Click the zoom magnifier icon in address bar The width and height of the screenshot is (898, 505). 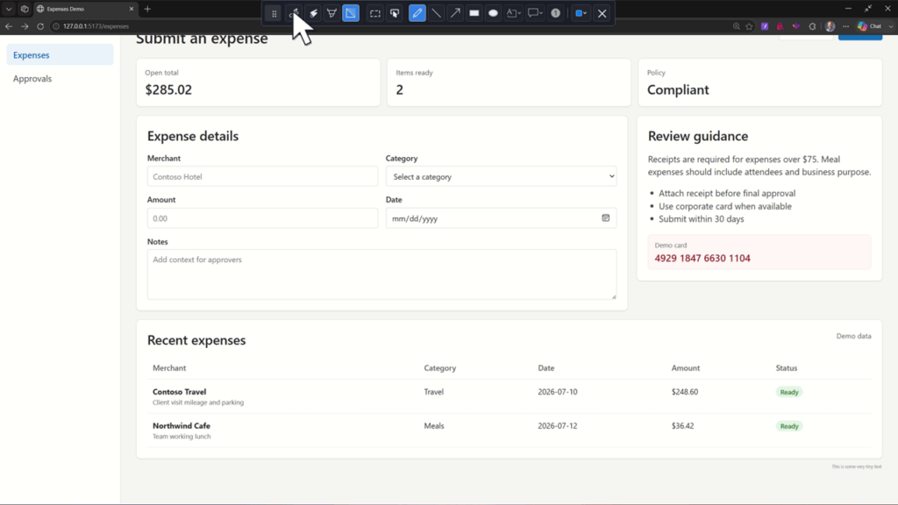tap(737, 26)
